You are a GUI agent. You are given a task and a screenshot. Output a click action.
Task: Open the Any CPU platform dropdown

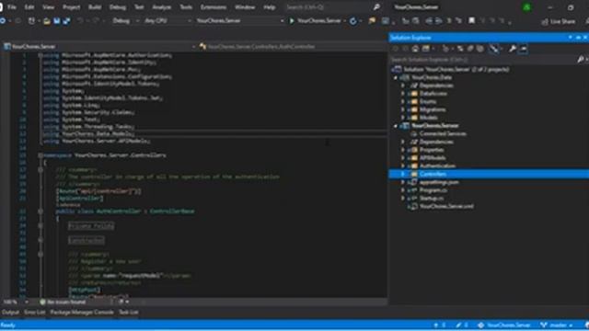pos(167,21)
